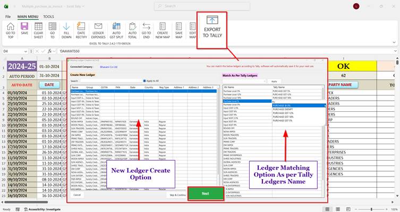This screenshot has height=212, width=400.
Task: Click Accessibility: Investigate in status bar
Action: click(42, 209)
